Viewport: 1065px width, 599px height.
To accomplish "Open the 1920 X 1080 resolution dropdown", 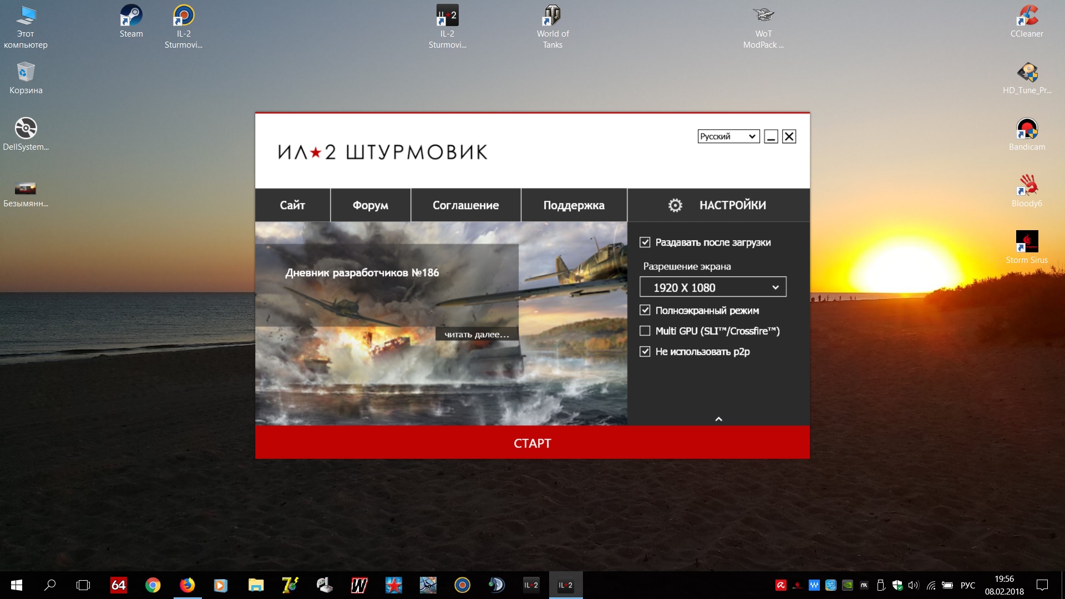I will click(x=713, y=287).
